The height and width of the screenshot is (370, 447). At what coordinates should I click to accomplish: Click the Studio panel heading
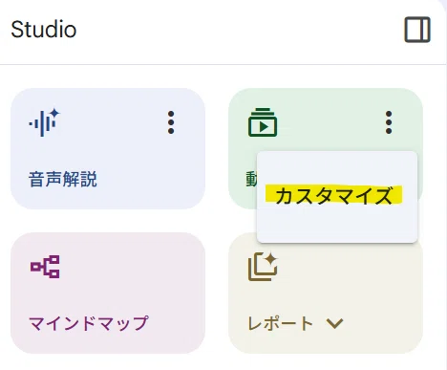[44, 30]
